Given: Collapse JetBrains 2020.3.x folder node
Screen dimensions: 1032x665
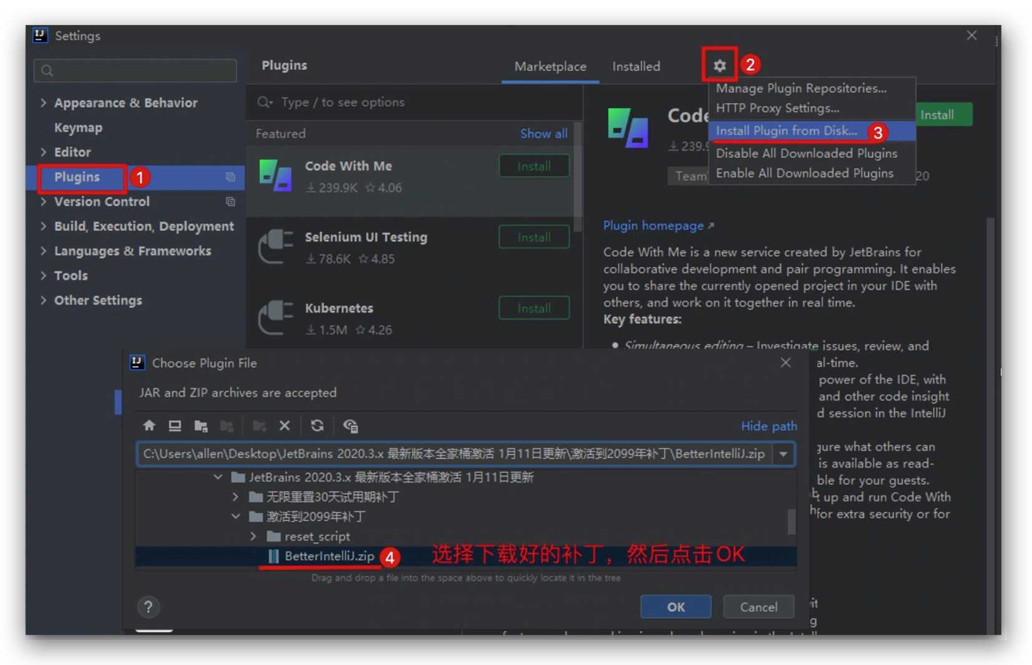Looking at the screenshot, I should [218, 477].
